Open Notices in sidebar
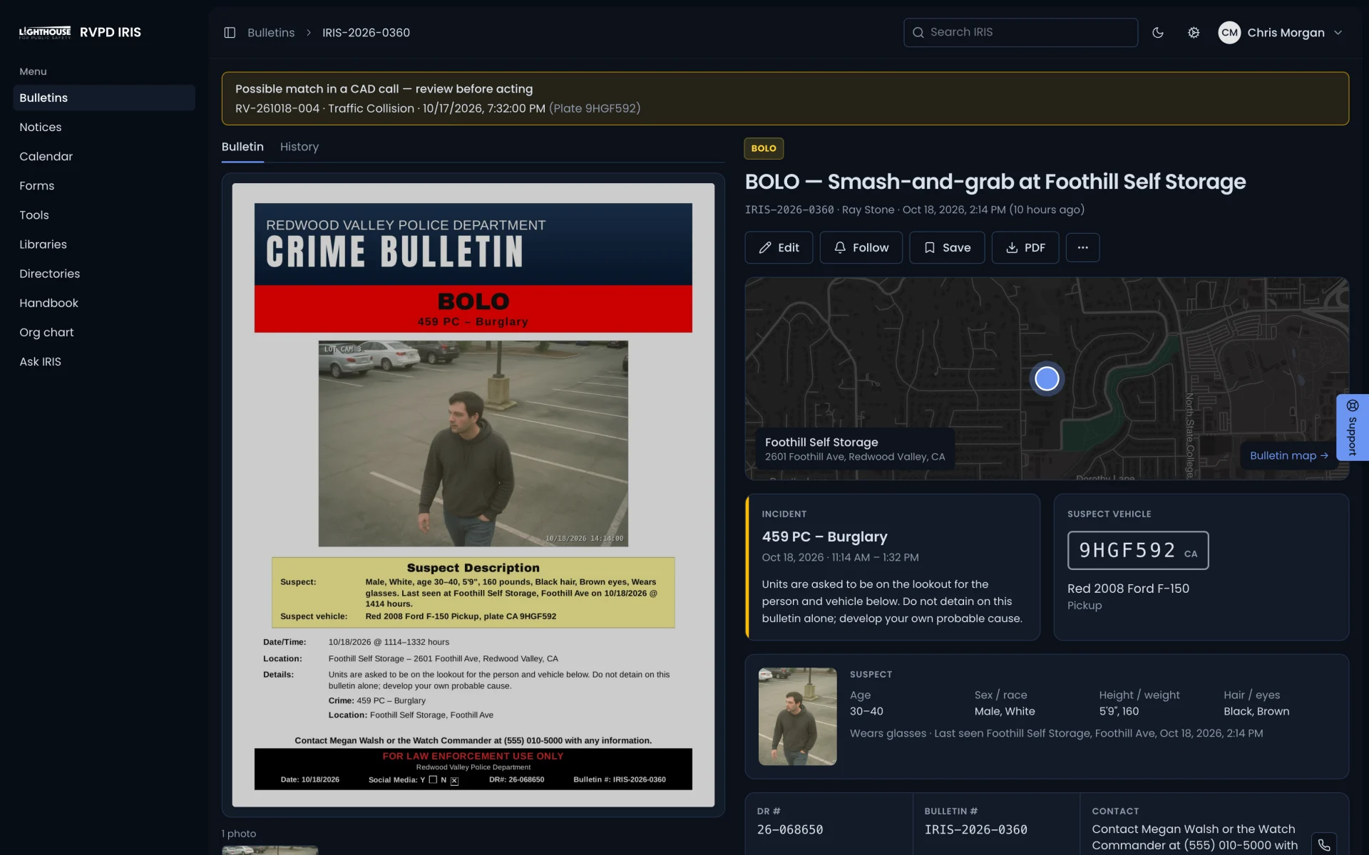The height and width of the screenshot is (855, 1369). pos(104,127)
